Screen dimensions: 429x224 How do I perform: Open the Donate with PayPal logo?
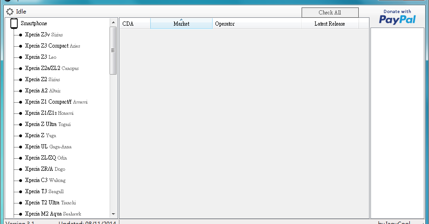tap(397, 17)
